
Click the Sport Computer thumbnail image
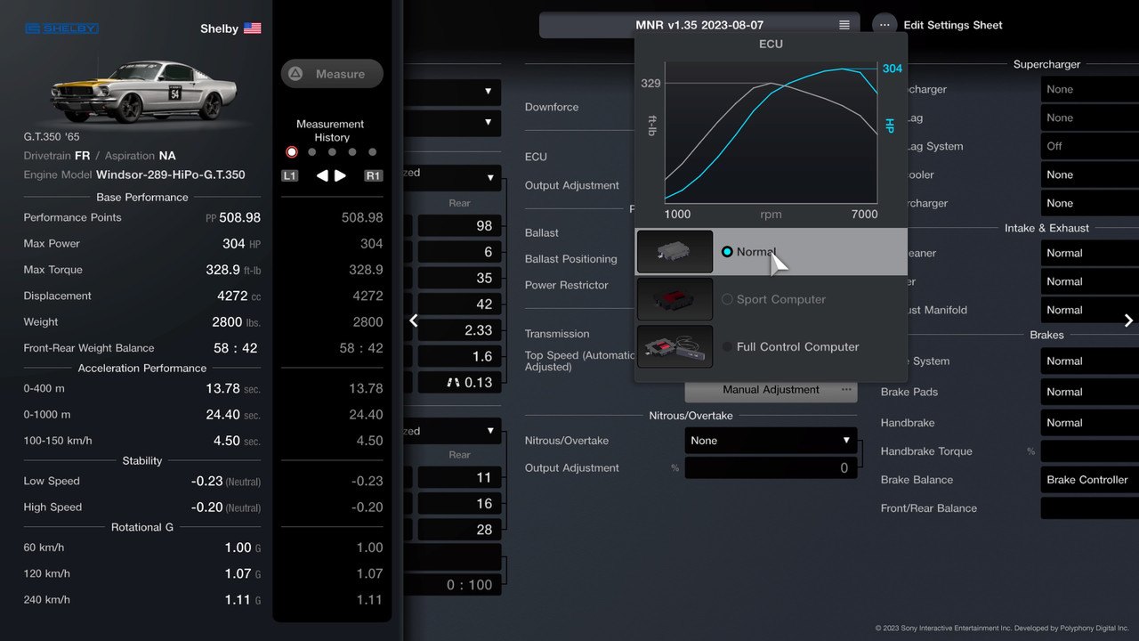click(675, 299)
